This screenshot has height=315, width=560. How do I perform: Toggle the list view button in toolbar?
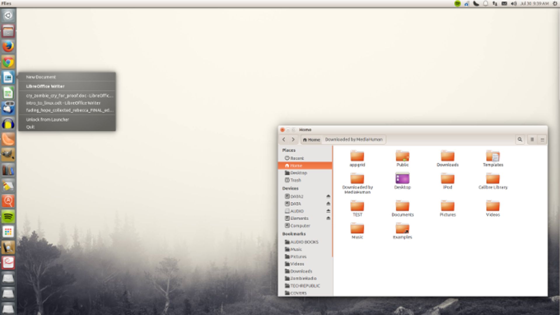point(532,140)
